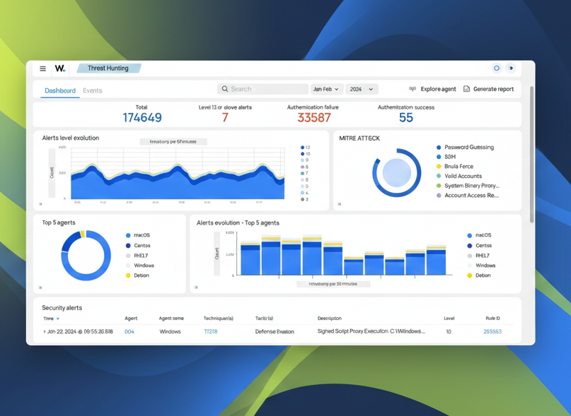Click the search magnifier icon
The height and width of the screenshot is (416, 571).
click(x=225, y=89)
